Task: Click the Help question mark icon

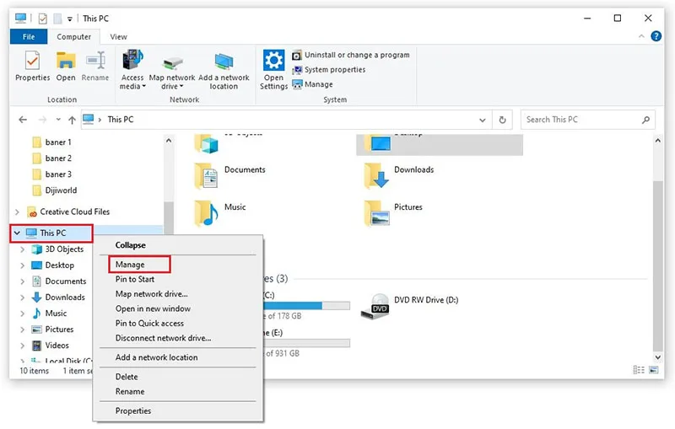Action: (x=656, y=36)
